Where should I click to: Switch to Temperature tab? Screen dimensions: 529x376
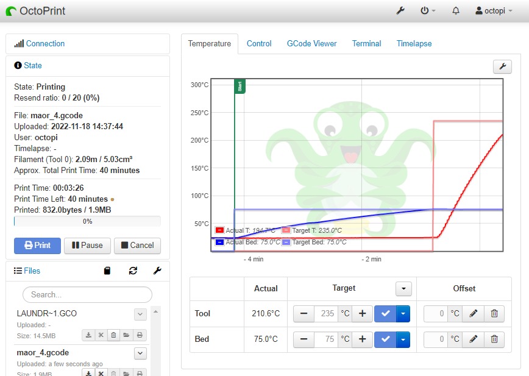(x=210, y=43)
